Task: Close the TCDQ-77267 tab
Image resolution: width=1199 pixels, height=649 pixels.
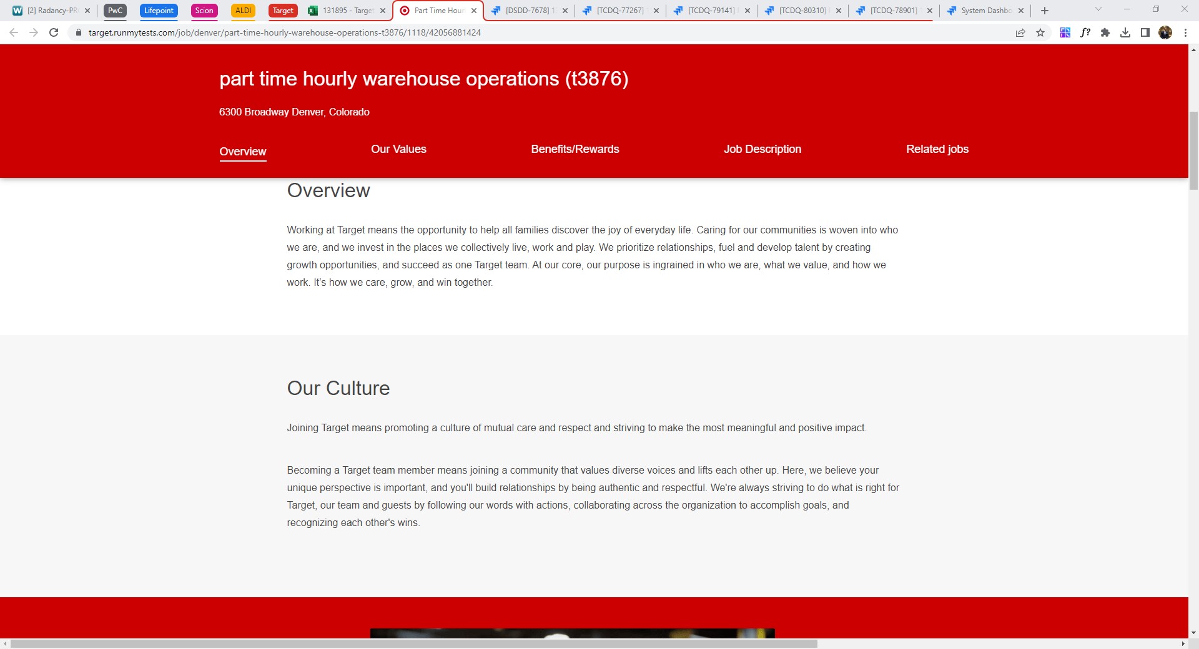Action: pyautogui.click(x=656, y=11)
